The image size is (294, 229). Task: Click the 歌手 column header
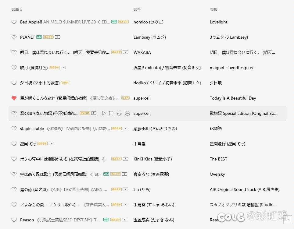coord(137,10)
